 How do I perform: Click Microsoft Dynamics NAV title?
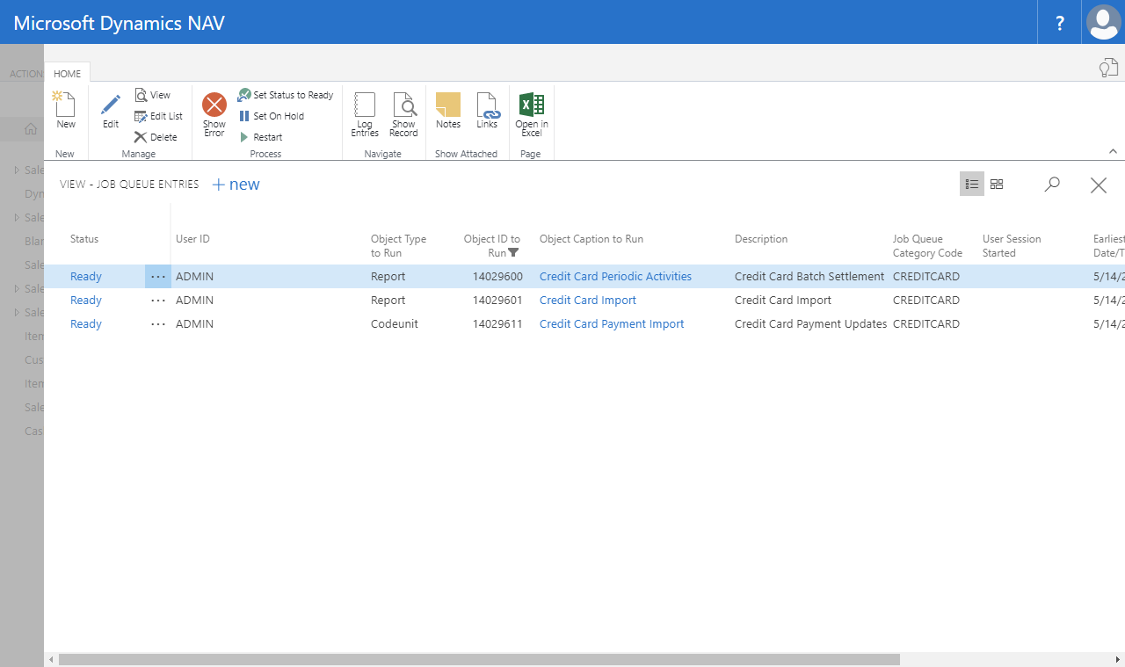pyautogui.click(x=120, y=23)
